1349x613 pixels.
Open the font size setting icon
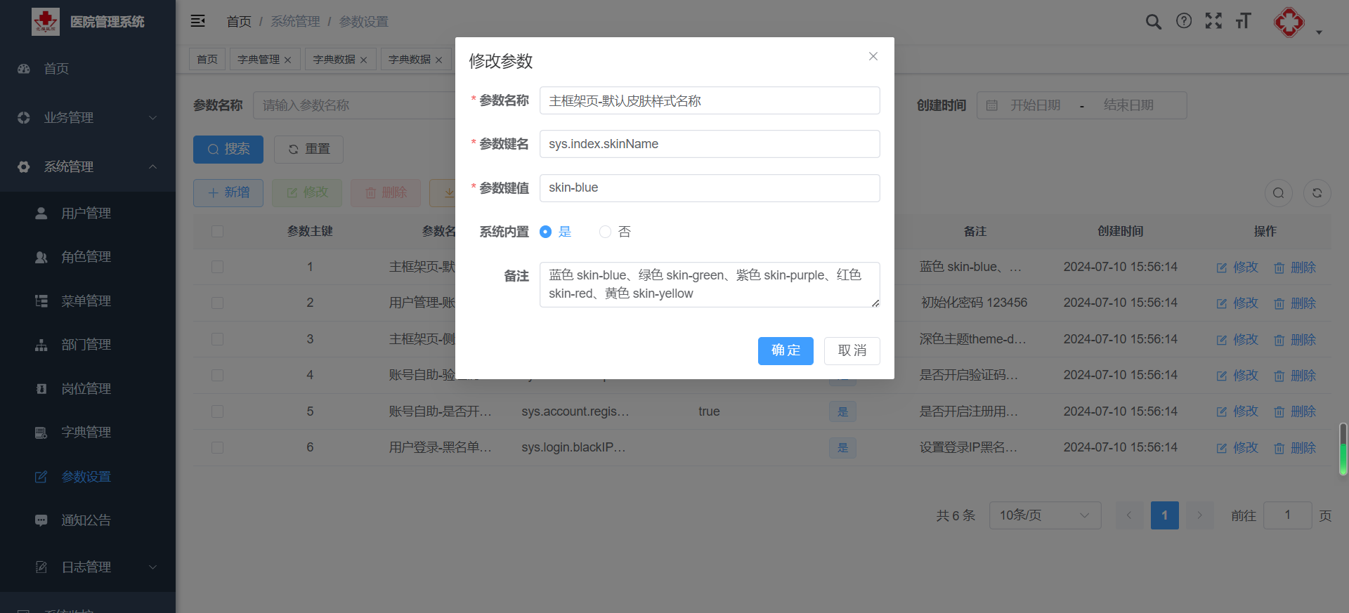(x=1243, y=21)
